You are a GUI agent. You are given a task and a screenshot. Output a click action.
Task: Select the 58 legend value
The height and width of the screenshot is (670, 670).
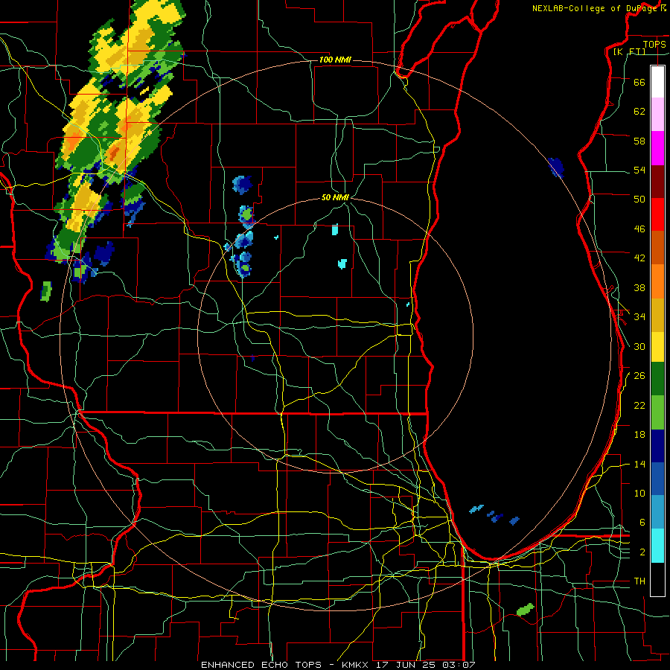click(x=639, y=141)
